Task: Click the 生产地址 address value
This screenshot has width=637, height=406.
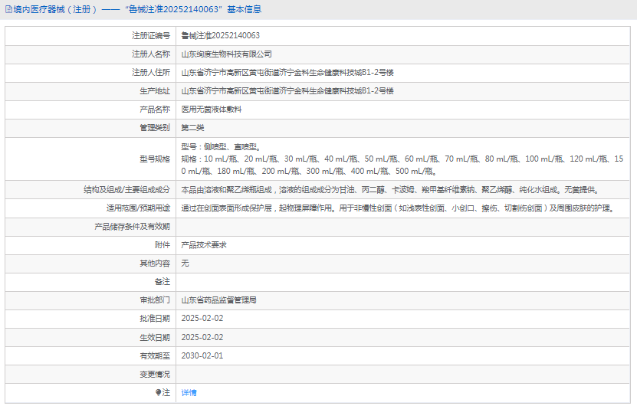Action: pyautogui.click(x=287, y=91)
